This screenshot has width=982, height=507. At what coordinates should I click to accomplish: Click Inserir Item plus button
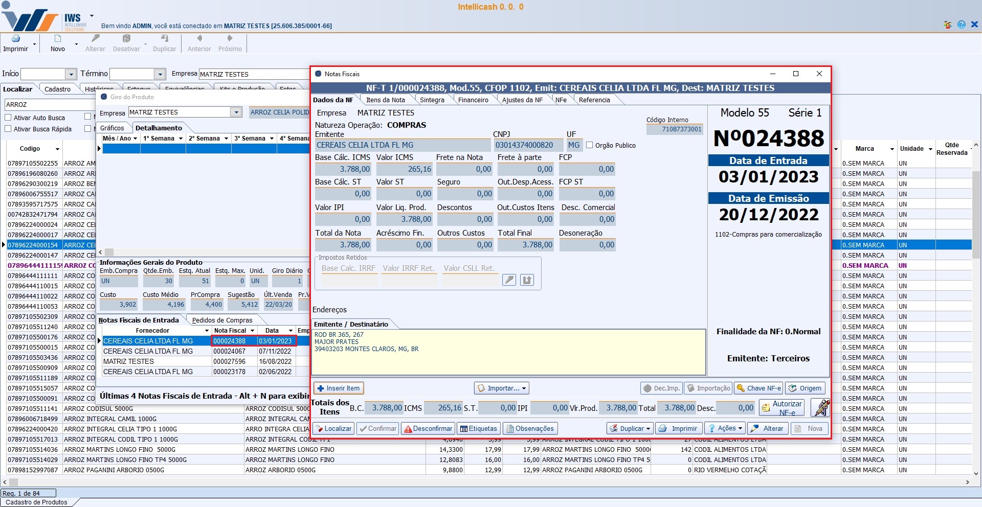tap(339, 388)
